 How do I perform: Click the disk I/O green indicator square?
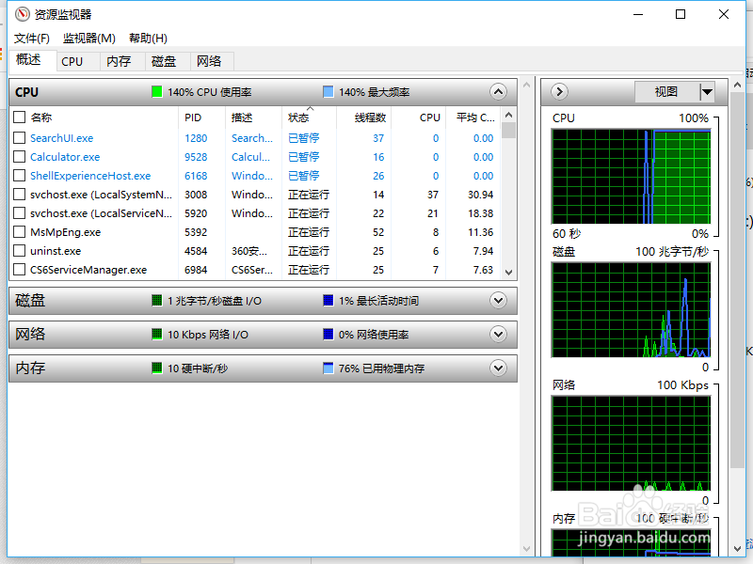156,301
